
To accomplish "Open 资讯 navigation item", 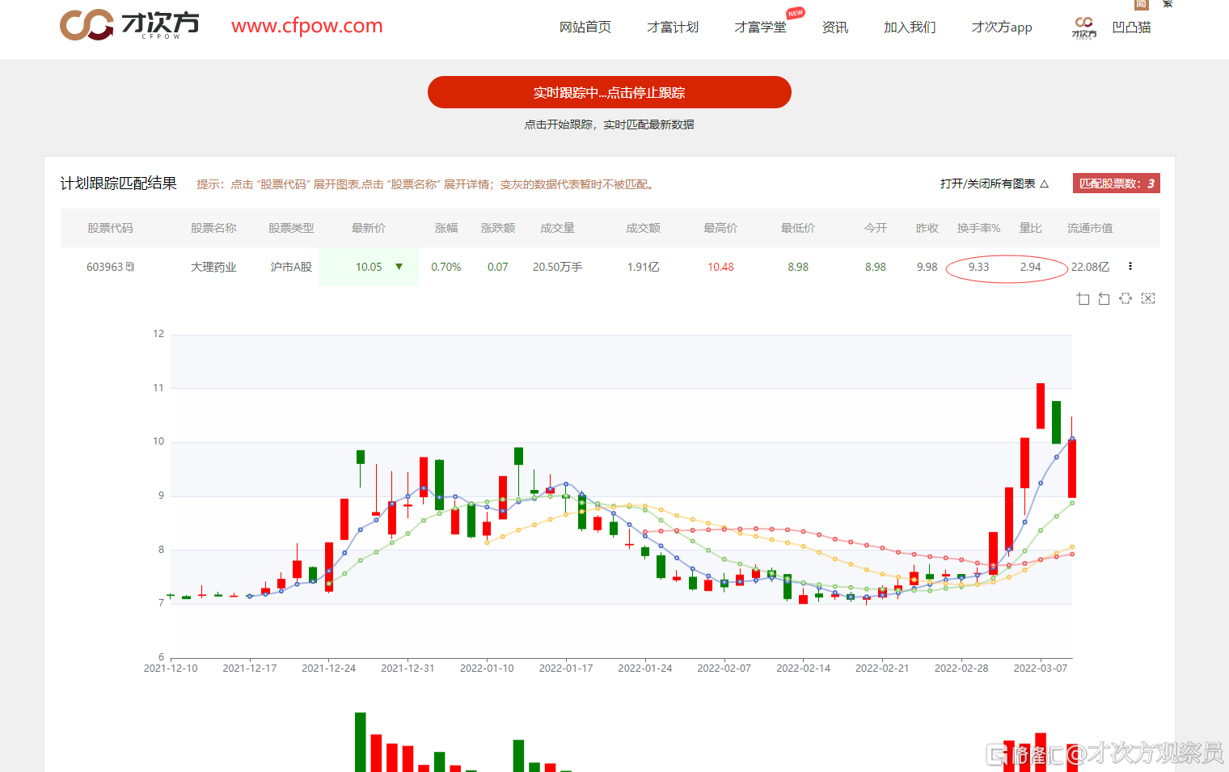I will tap(835, 27).
